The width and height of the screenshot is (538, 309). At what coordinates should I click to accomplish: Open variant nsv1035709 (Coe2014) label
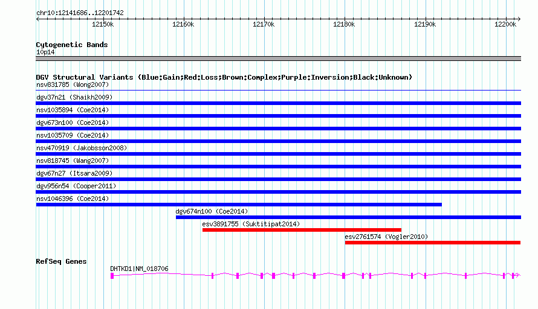73,135
